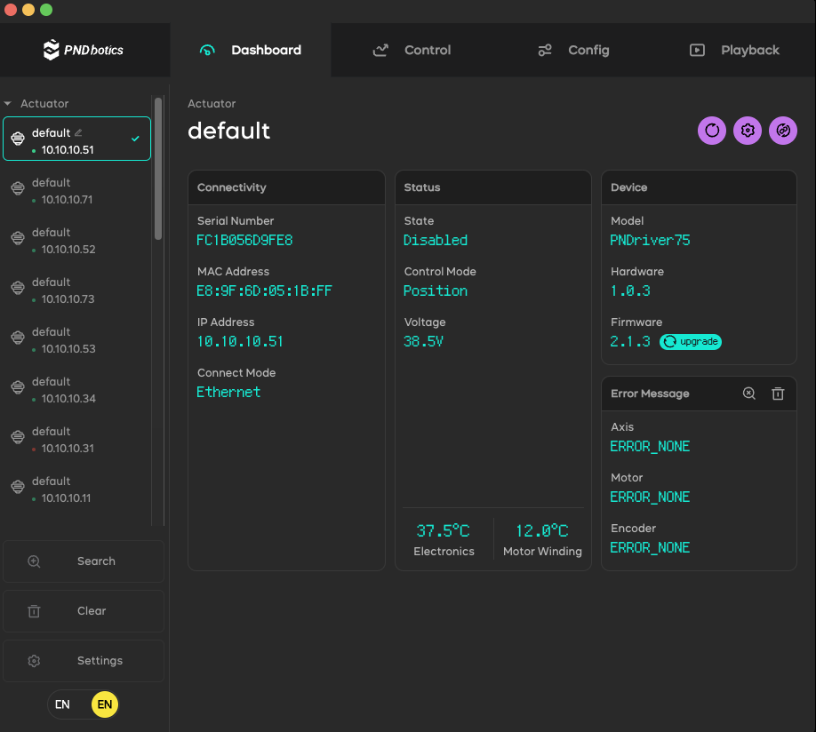Click the error inspect magnifier icon
816x732 pixels.
[x=748, y=394]
